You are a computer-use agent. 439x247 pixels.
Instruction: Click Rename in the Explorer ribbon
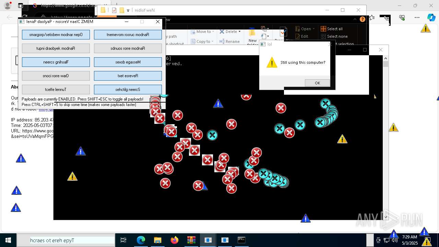pos(229,42)
